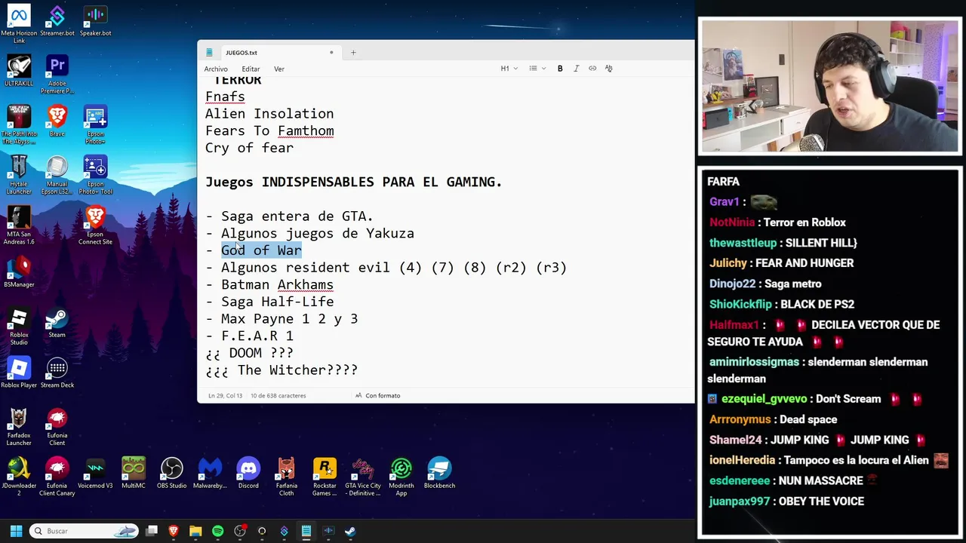Viewport: 966px width, 543px height.
Task: Open the H1 heading dropdown
Action: click(509, 69)
